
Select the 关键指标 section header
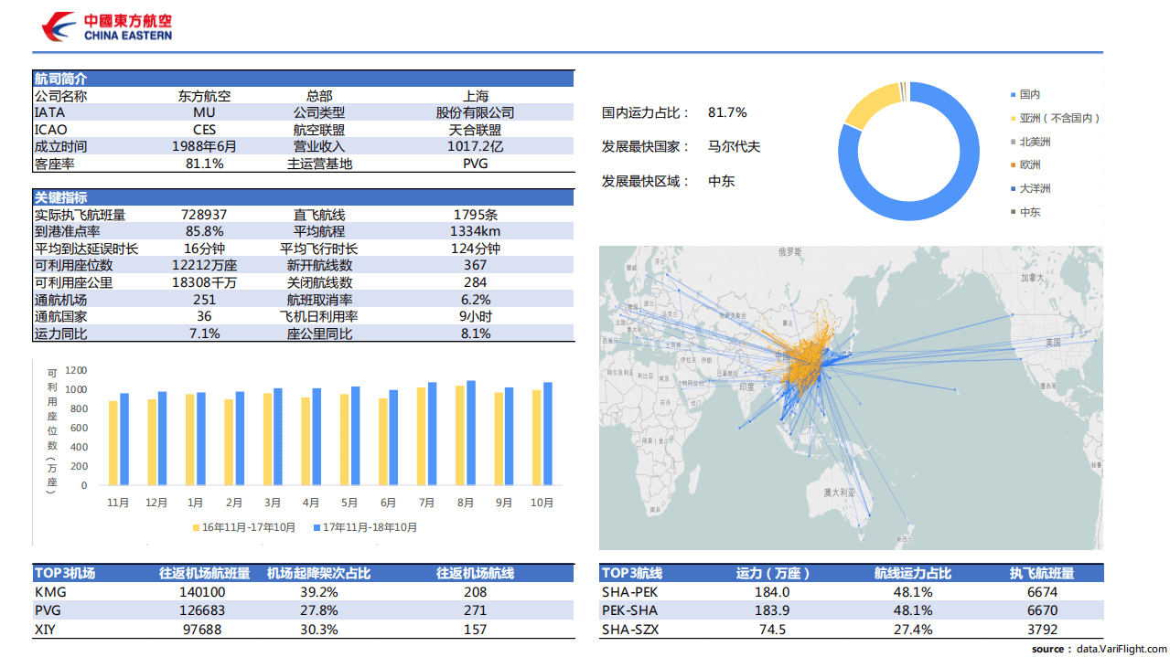click(60, 197)
